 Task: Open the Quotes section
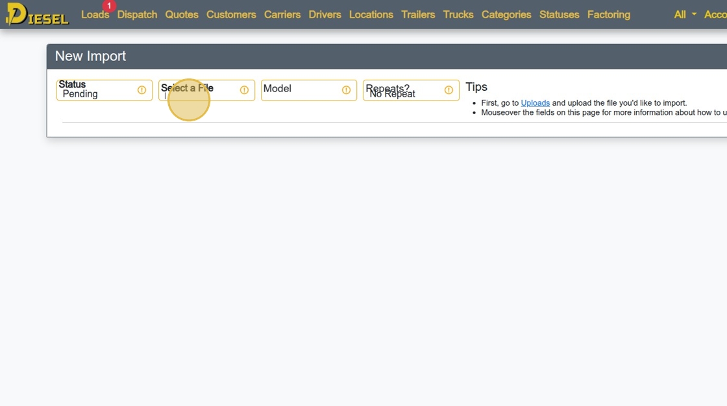[182, 14]
